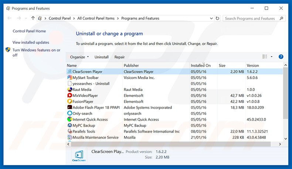Sort by the Installed On column header

pyautogui.click(x=204, y=65)
